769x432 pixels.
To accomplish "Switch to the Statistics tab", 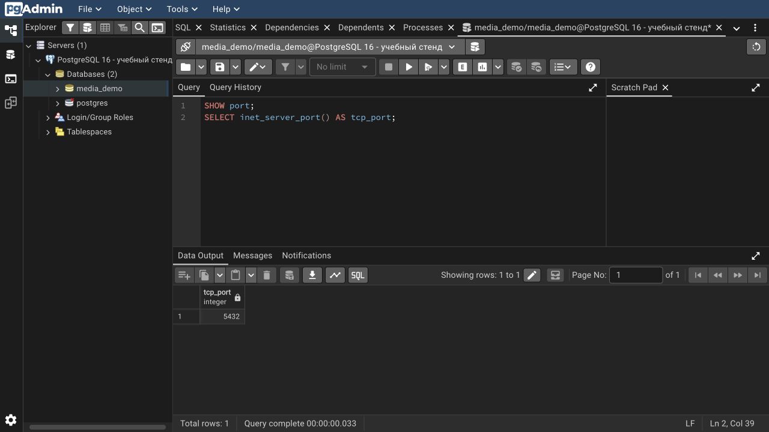I will tap(228, 28).
